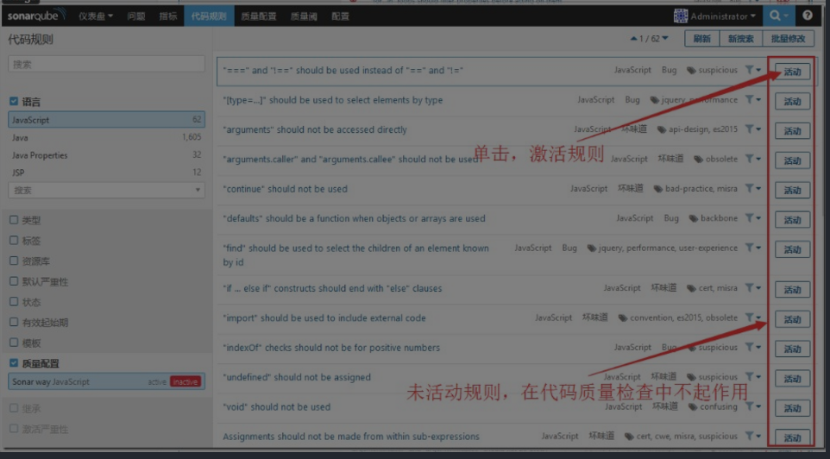Select the 代码规则 tab
This screenshot has width=830, height=459.
(x=209, y=16)
